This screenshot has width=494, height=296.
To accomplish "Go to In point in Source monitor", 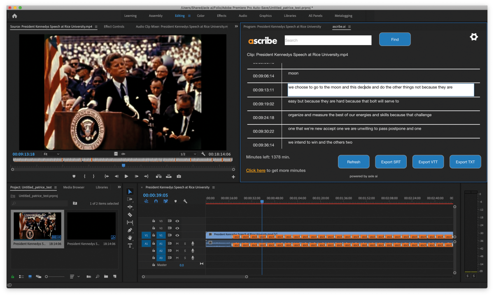I will pos(107,176).
